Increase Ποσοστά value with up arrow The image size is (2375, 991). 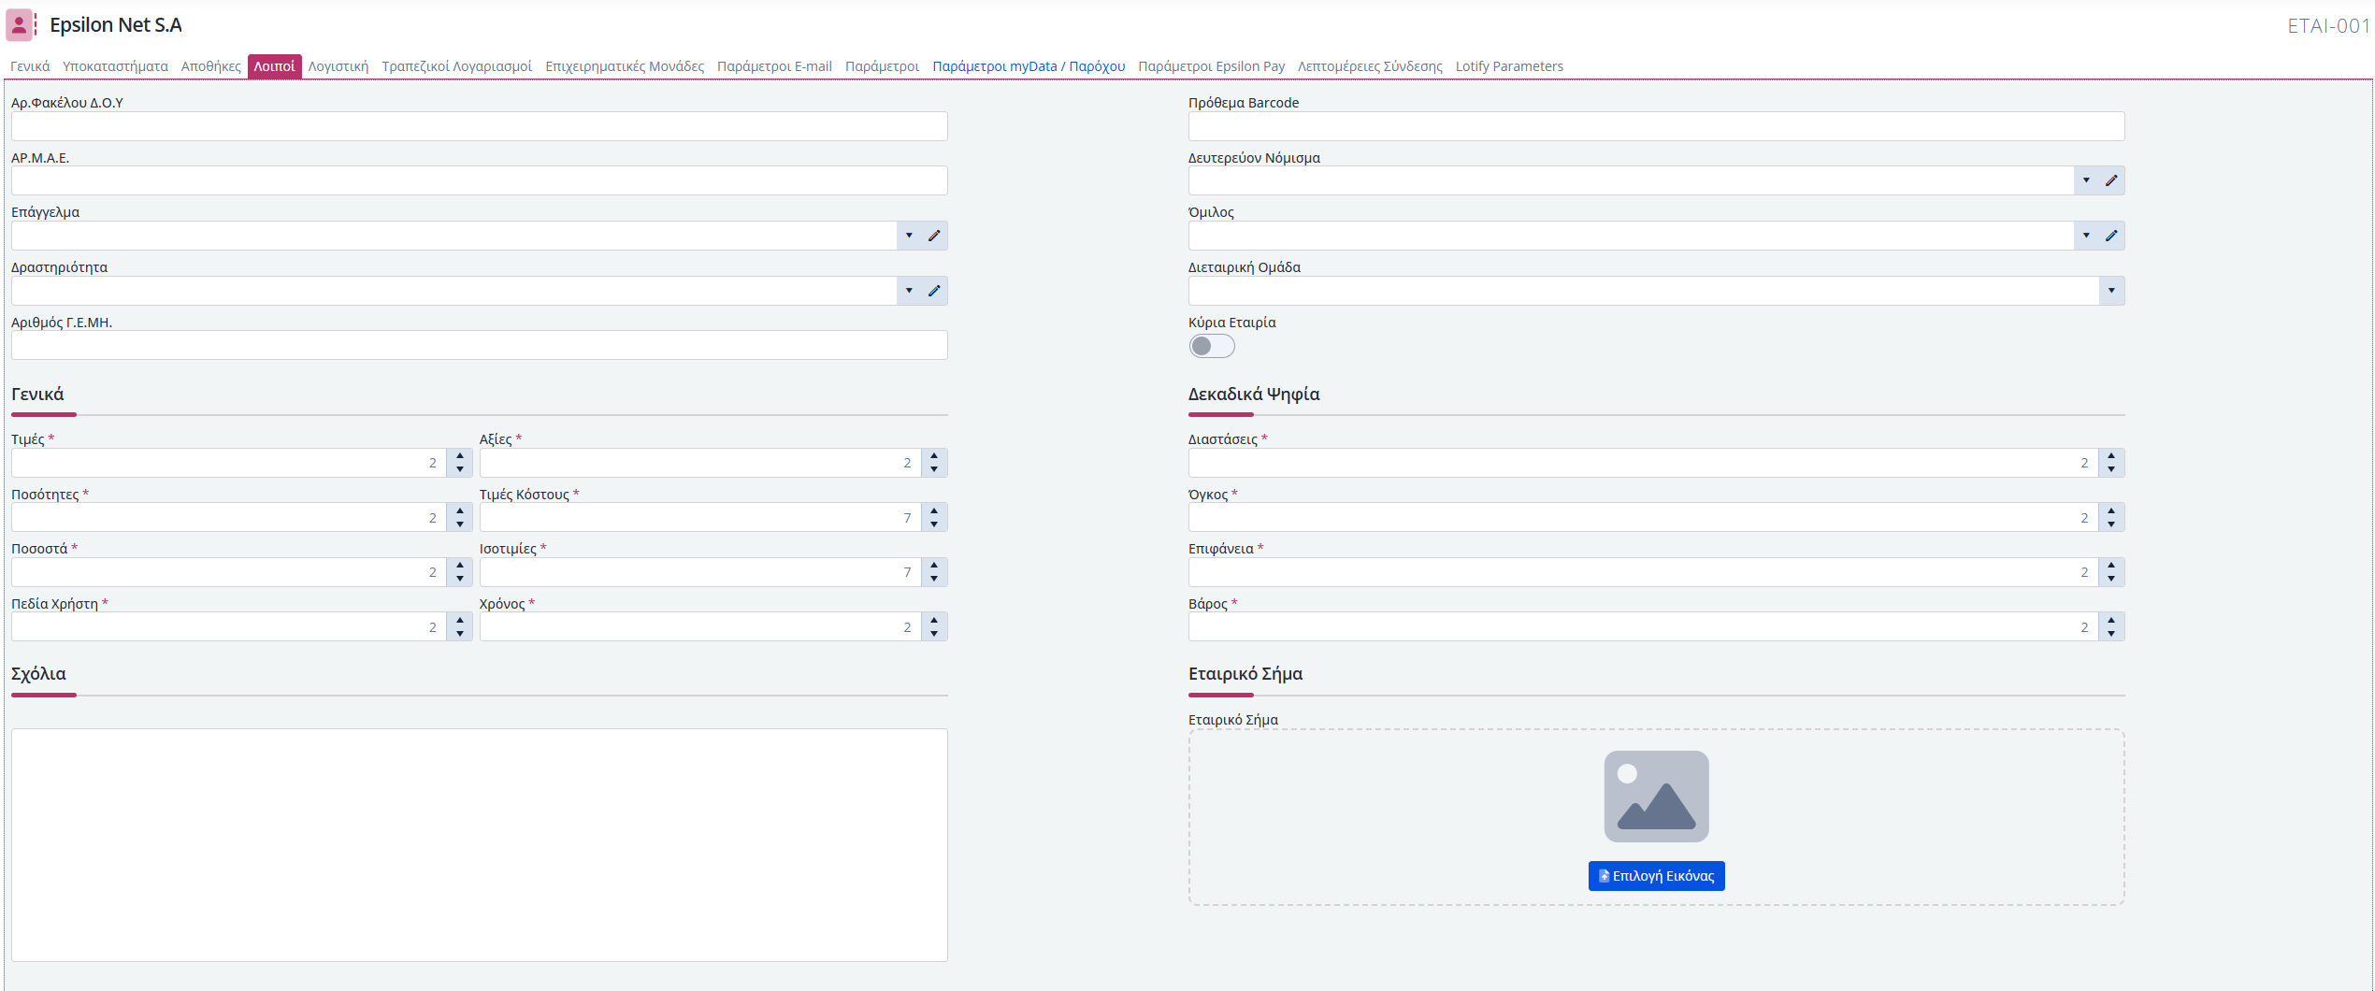[460, 566]
